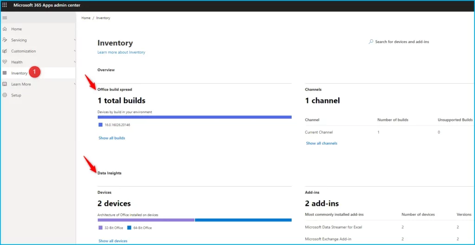Viewport: 475px width, 245px height.
Task: Open the app launcher waffle icon
Action: click(5, 5)
